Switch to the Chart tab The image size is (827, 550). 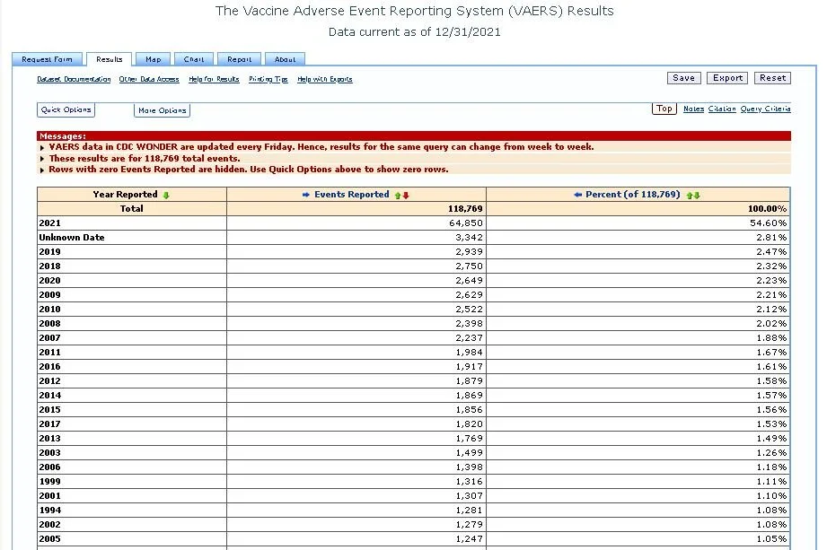[x=194, y=59]
